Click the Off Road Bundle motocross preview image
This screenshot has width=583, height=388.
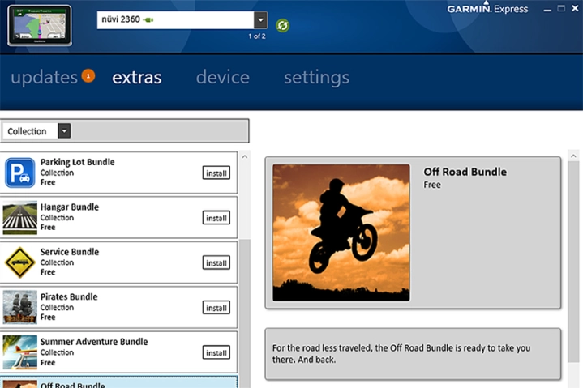pos(341,232)
